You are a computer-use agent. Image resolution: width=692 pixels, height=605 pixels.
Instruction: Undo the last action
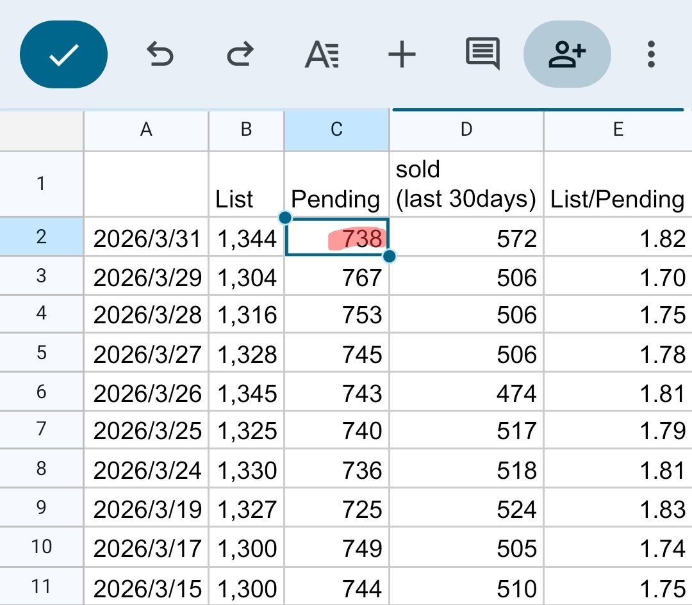(160, 54)
